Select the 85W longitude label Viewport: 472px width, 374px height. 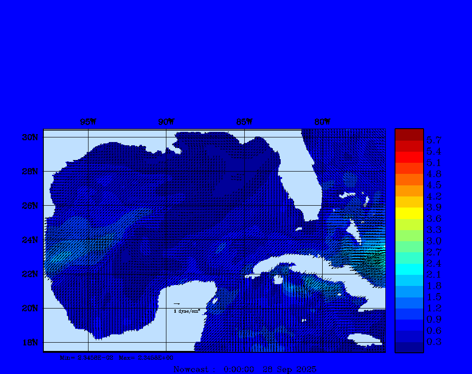pyautogui.click(x=244, y=122)
